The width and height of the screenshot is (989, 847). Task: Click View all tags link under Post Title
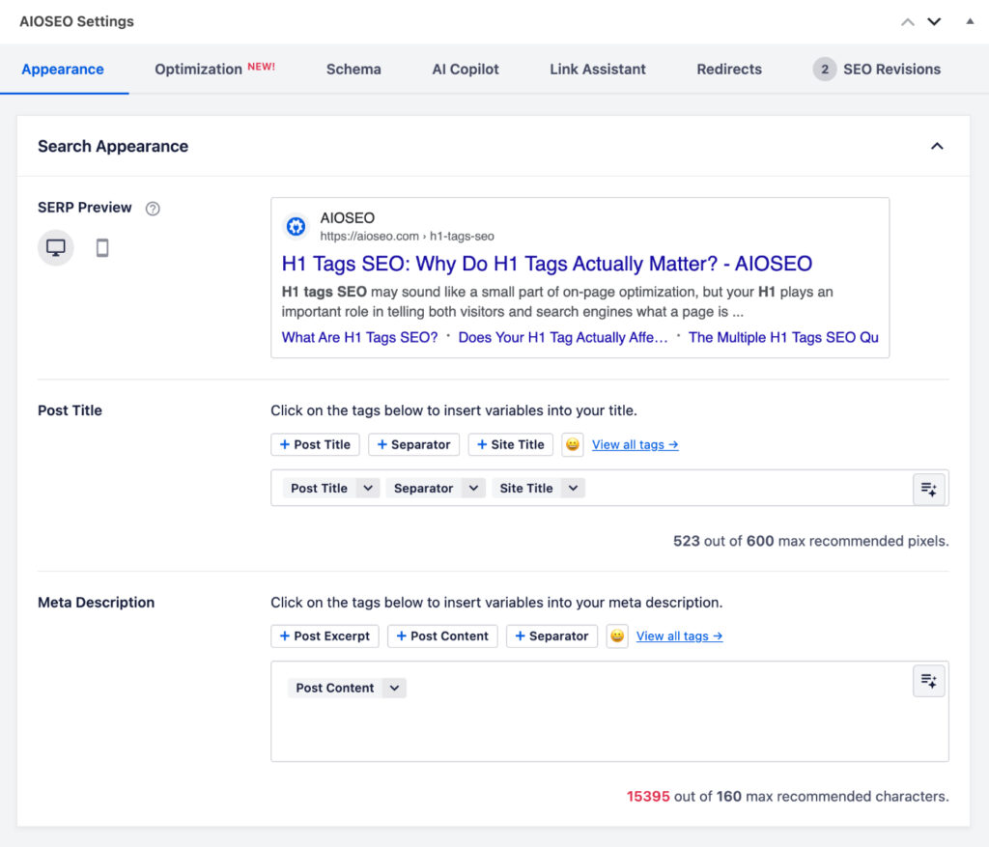[636, 444]
